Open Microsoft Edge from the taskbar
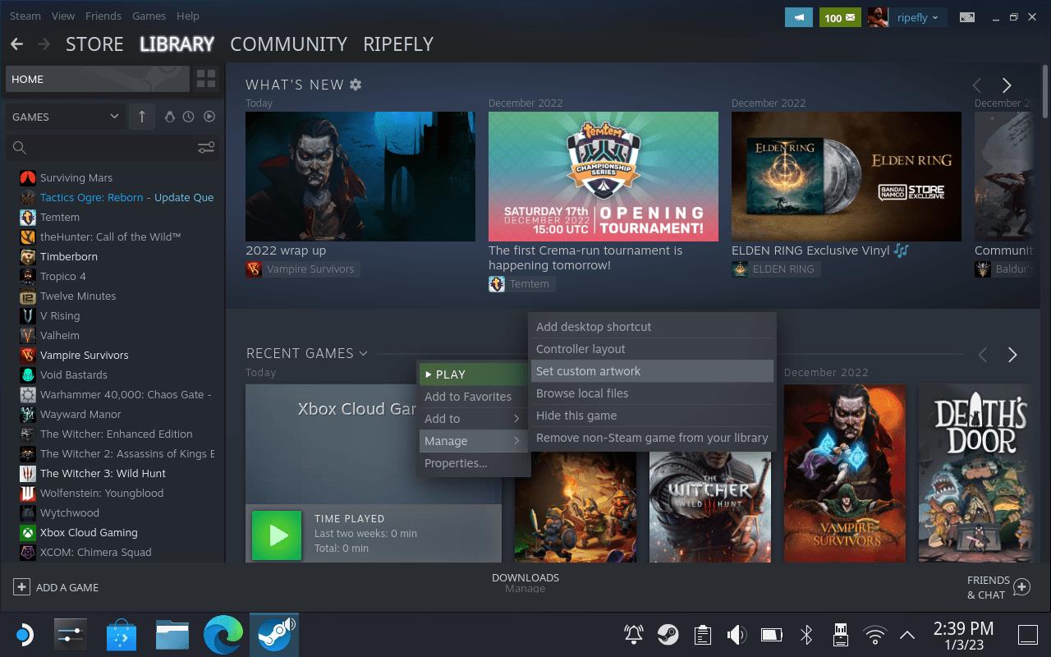This screenshot has height=657, width=1051. coord(223,635)
